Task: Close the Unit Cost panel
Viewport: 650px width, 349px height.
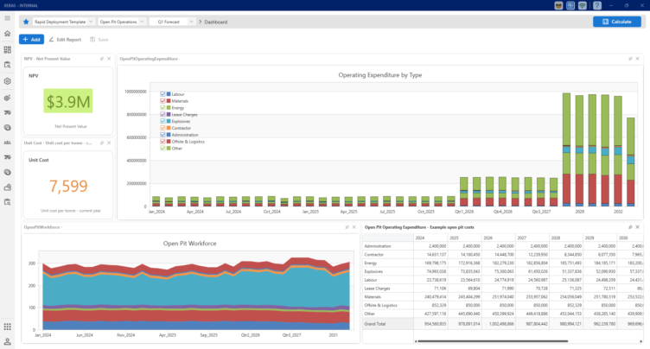Action: tap(109, 143)
